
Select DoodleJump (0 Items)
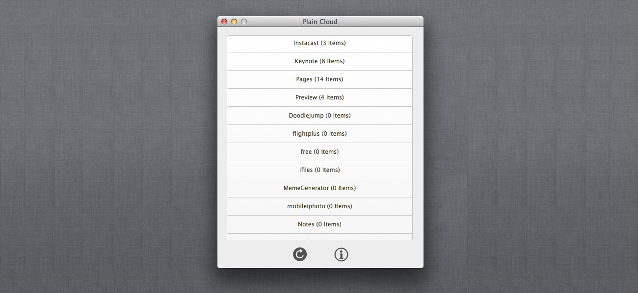click(319, 116)
